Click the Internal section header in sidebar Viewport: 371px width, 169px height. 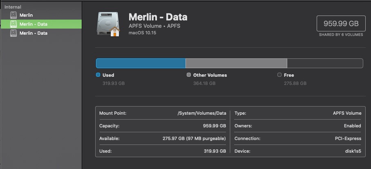[13, 7]
